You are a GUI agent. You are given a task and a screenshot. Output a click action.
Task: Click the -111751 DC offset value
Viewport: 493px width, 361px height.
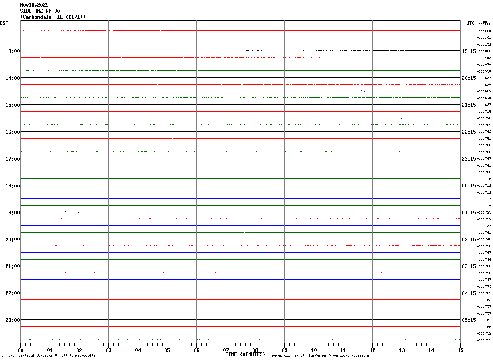(484, 340)
